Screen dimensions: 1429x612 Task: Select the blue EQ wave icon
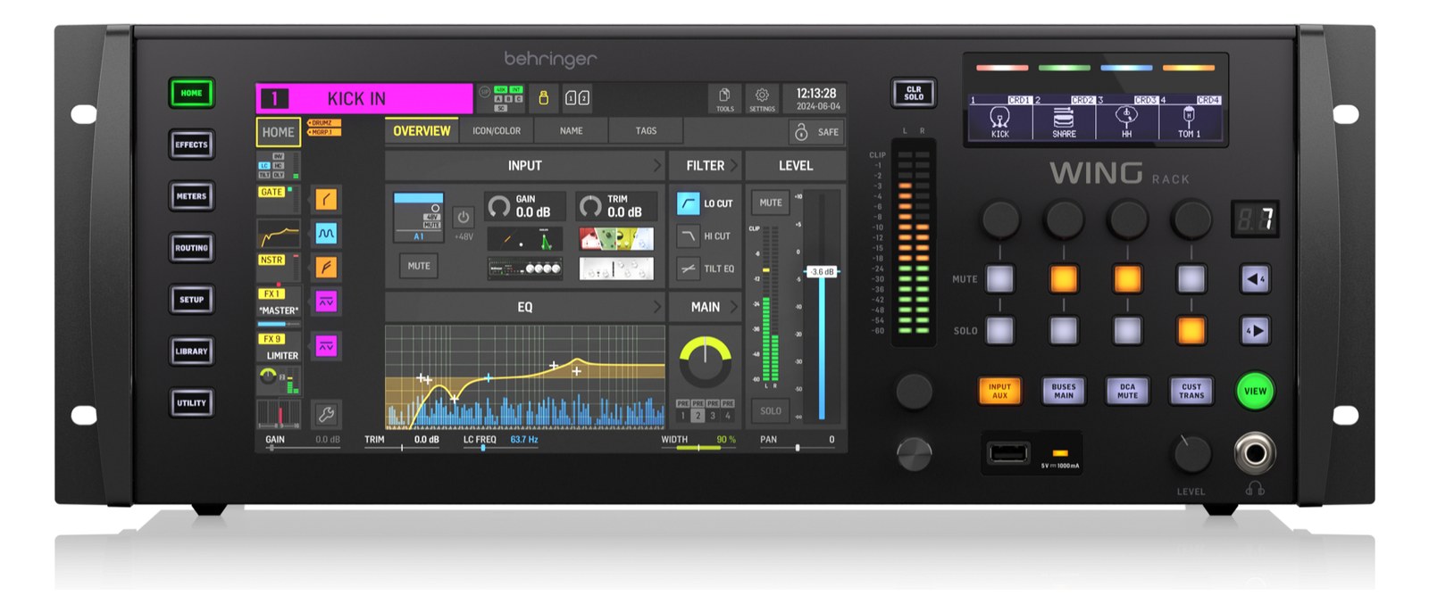326,234
